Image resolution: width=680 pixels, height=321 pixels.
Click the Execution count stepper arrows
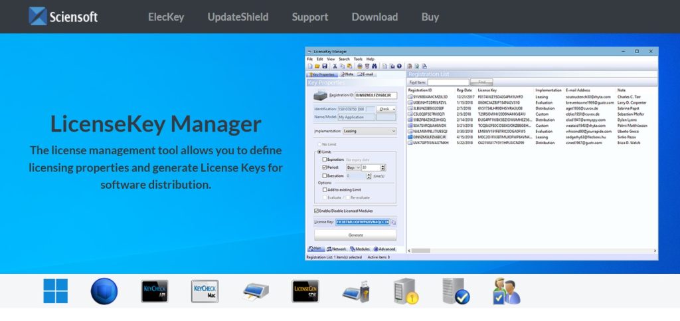[x=369, y=175]
